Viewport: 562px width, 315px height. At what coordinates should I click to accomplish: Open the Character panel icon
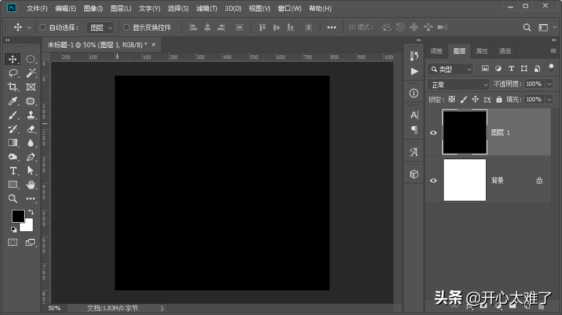414,115
